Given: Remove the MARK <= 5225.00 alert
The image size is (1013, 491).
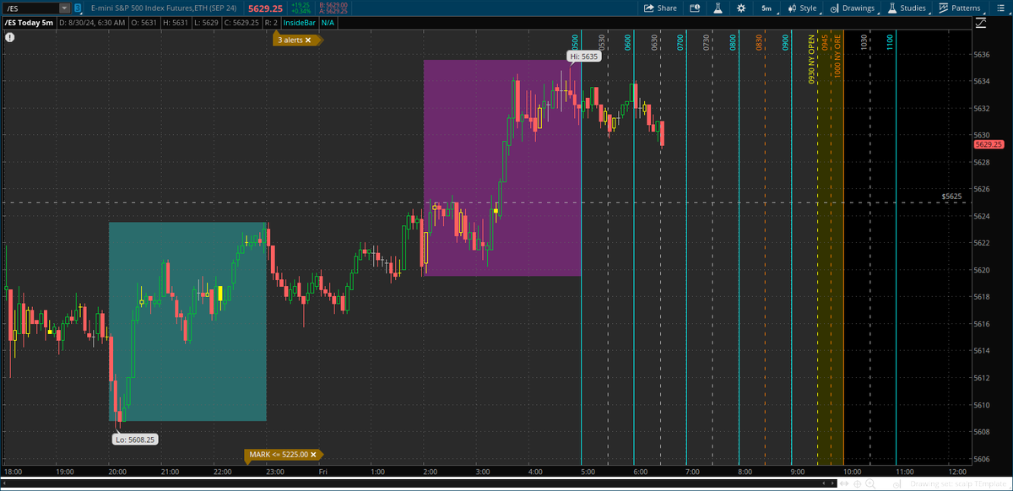Looking at the screenshot, I should (314, 454).
